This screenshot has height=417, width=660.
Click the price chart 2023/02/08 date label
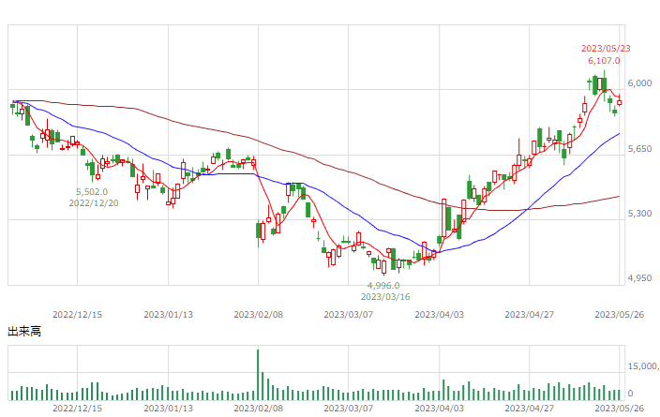(259, 315)
